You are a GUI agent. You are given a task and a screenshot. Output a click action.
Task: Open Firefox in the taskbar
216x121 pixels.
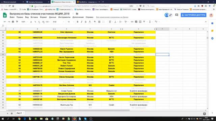(74, 119)
